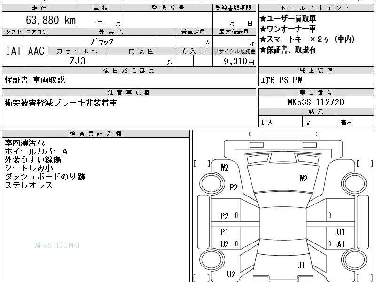The image size is (376, 282).
Task: Click the 検査員記入欄 section header
Action: pyautogui.click(x=96, y=134)
